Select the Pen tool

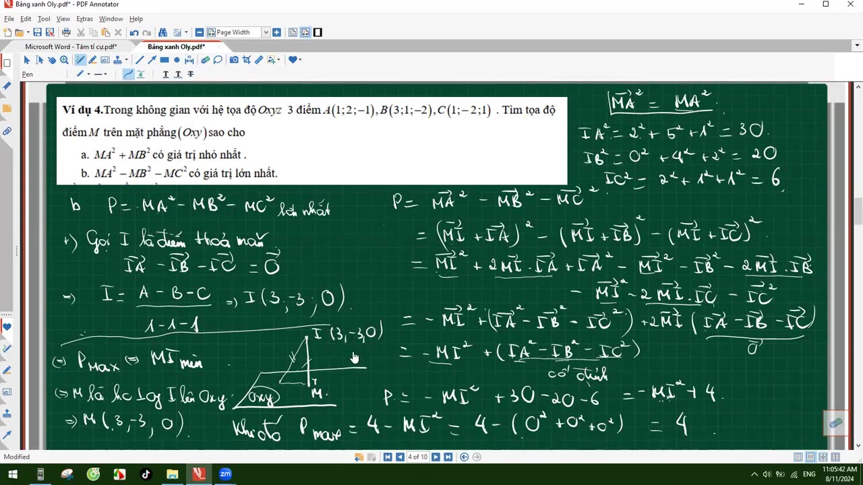tap(80, 60)
